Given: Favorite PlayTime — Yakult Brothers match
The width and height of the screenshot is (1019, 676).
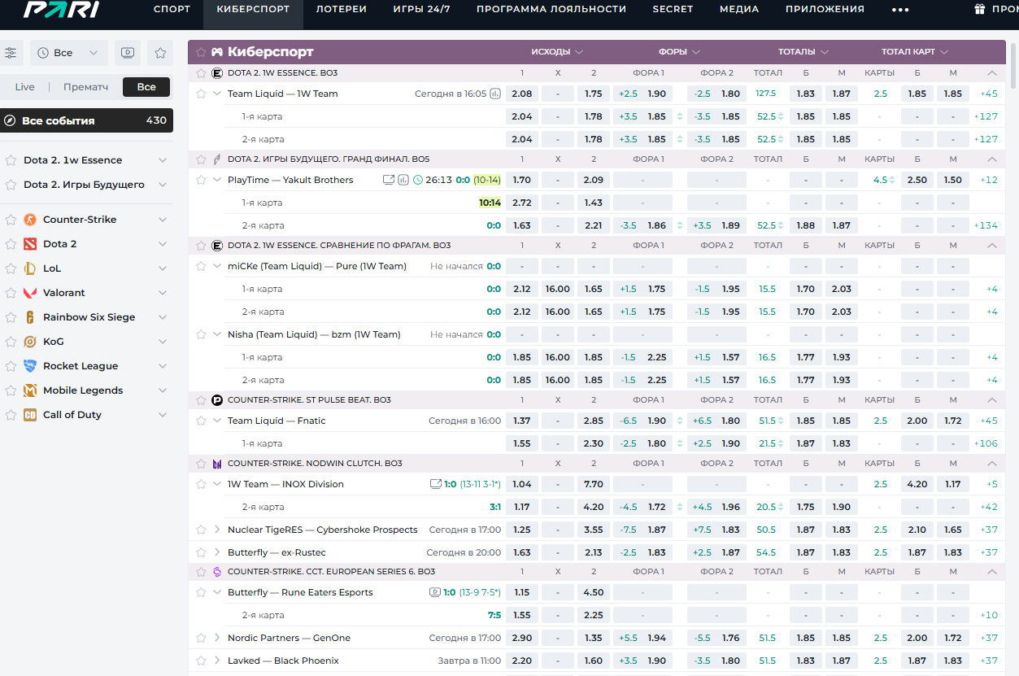Looking at the screenshot, I should (201, 180).
